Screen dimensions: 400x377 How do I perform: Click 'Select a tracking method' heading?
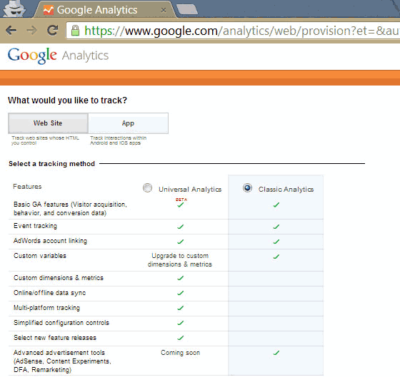51,164
